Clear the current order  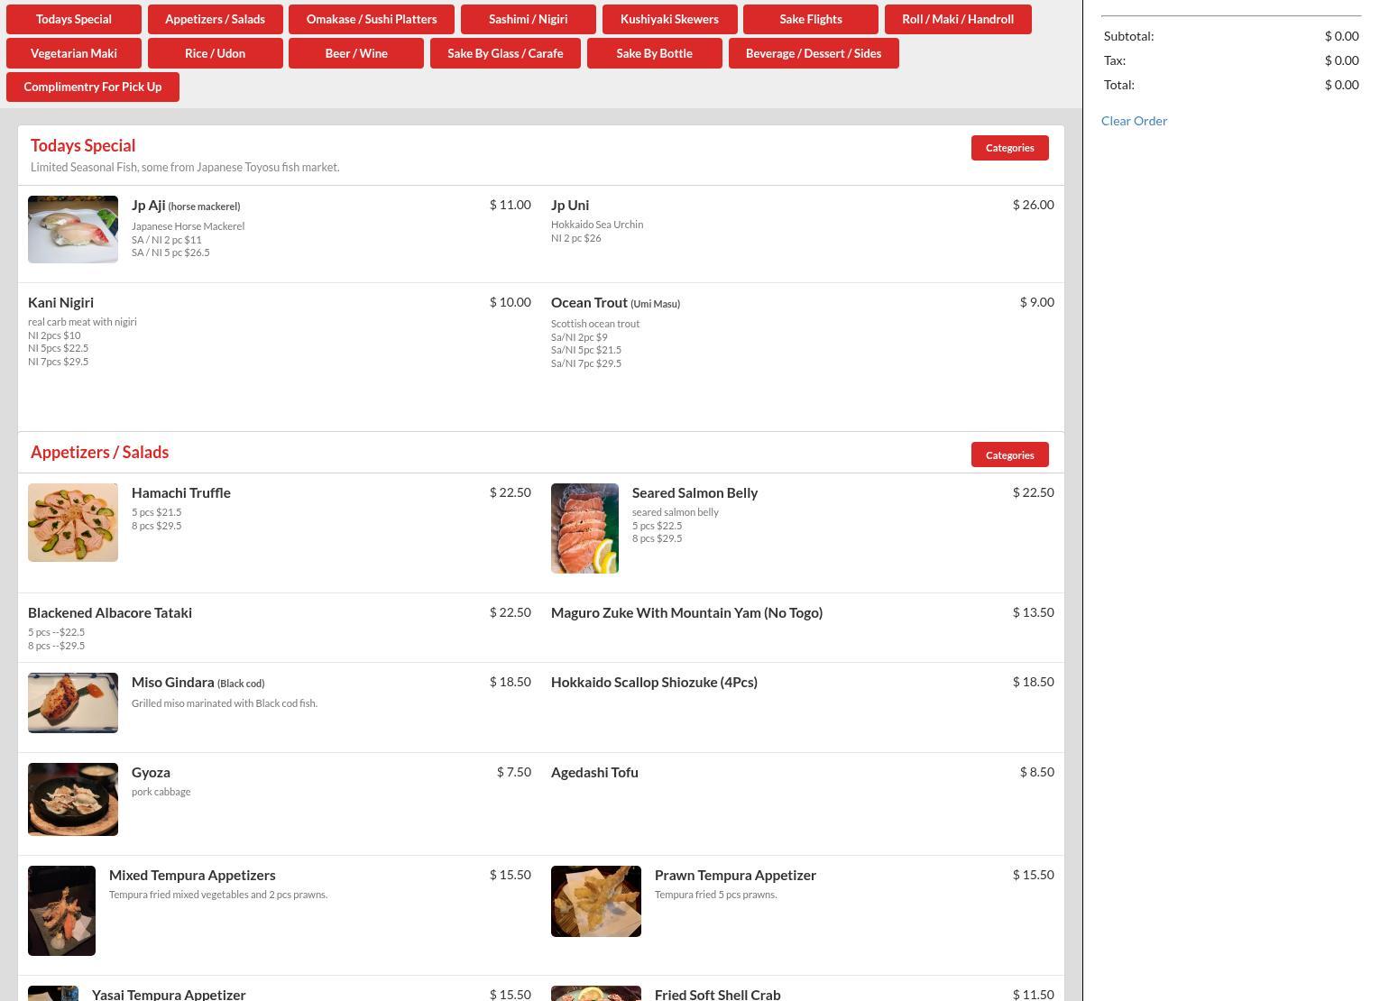(1134, 121)
